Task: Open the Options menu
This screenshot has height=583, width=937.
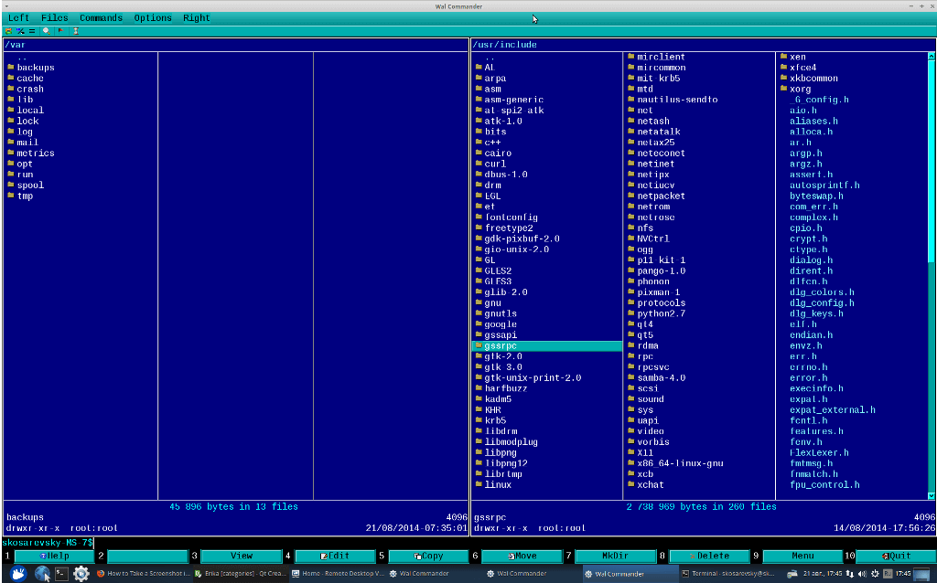Action: [153, 17]
